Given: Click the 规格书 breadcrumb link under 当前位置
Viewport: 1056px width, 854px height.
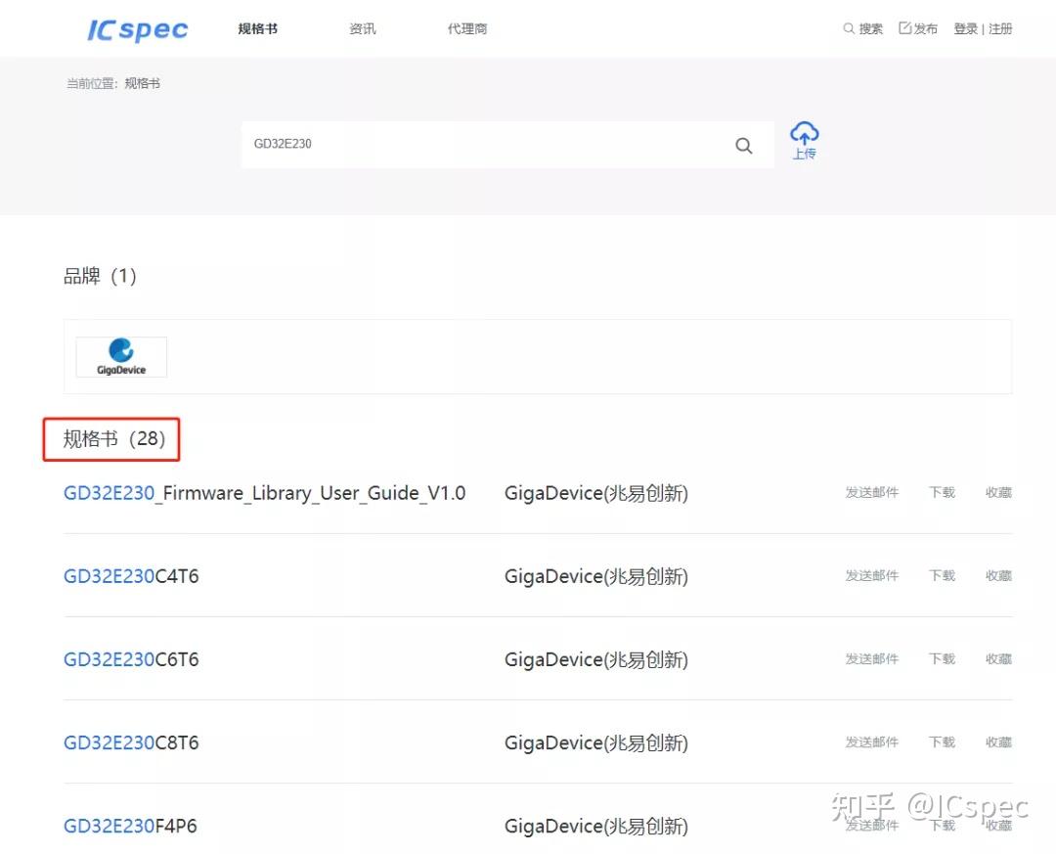Looking at the screenshot, I should [x=143, y=83].
